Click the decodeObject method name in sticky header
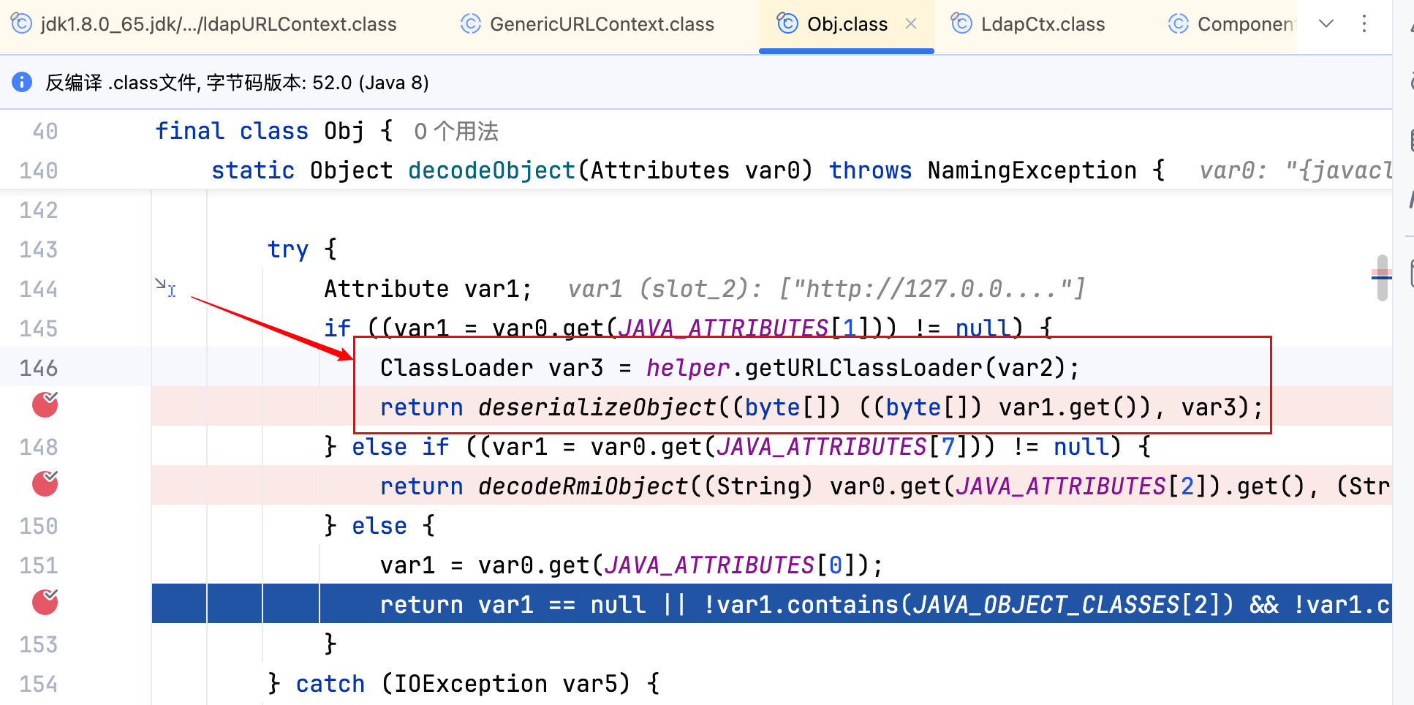 [491, 170]
